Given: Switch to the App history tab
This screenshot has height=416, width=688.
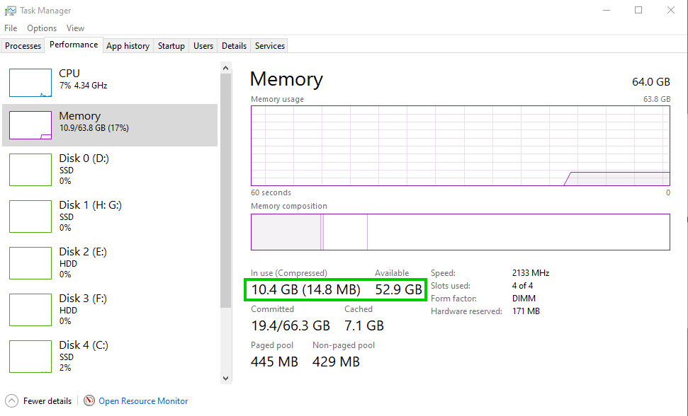Looking at the screenshot, I should pos(128,45).
